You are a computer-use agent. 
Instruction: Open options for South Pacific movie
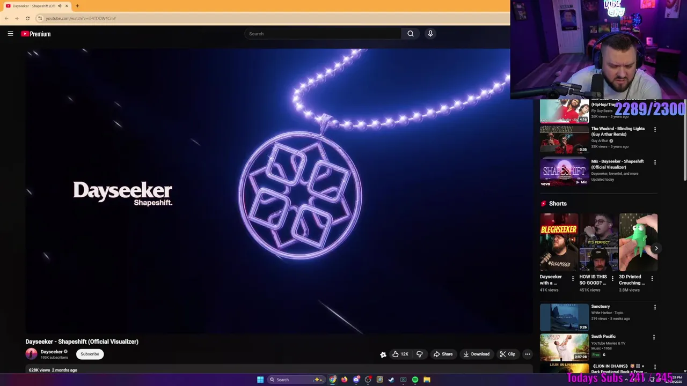point(654,337)
